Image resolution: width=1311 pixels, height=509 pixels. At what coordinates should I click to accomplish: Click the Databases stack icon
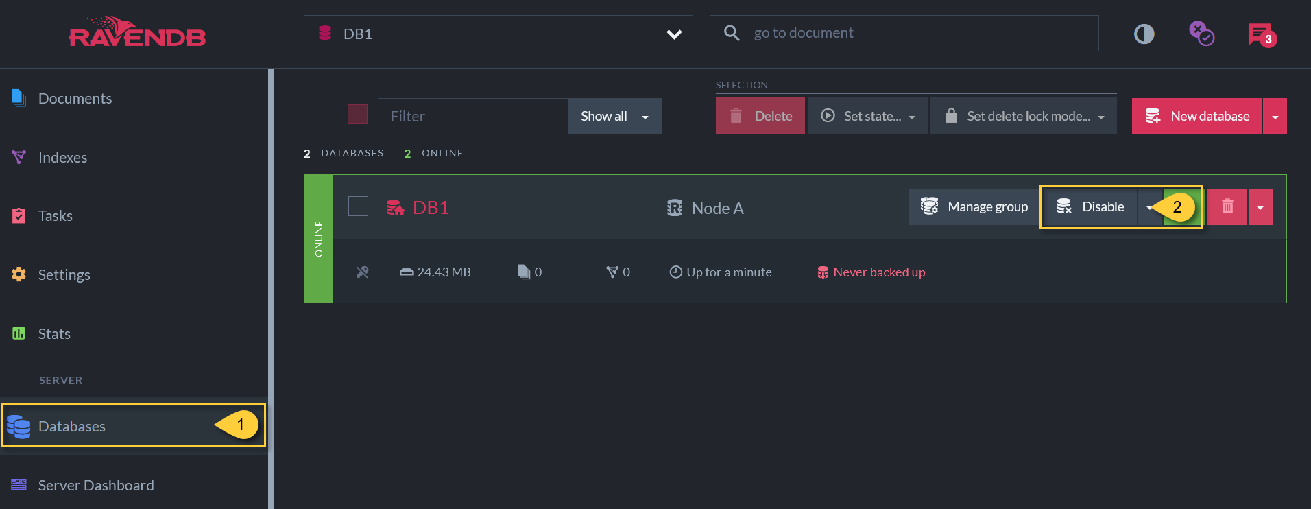19,427
